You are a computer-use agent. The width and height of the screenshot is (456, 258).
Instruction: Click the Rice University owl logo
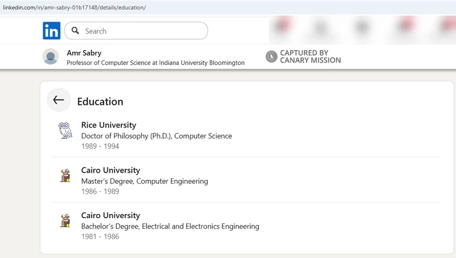(66, 130)
